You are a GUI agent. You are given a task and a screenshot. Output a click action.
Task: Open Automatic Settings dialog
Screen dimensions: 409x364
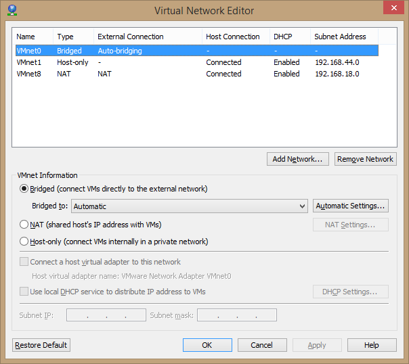pos(351,206)
